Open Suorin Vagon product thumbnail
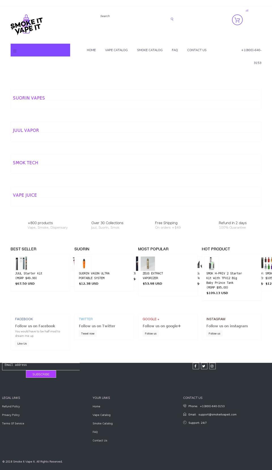 pyautogui.click(x=84, y=263)
